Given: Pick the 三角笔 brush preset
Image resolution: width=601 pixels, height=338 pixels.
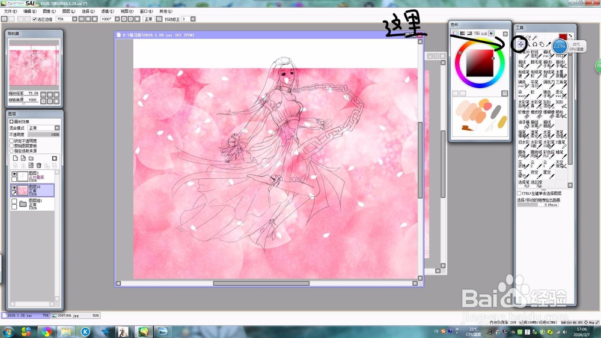Looking at the screenshot, I should point(561,84).
